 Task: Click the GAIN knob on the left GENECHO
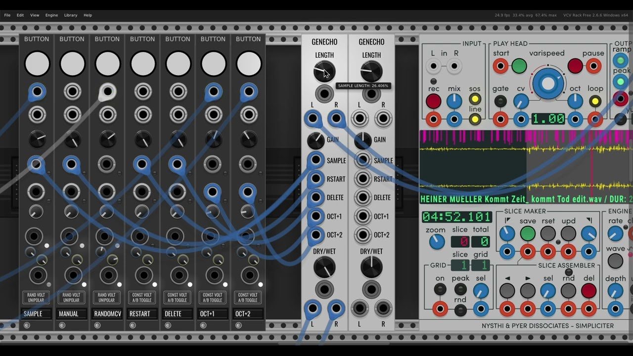click(316, 140)
